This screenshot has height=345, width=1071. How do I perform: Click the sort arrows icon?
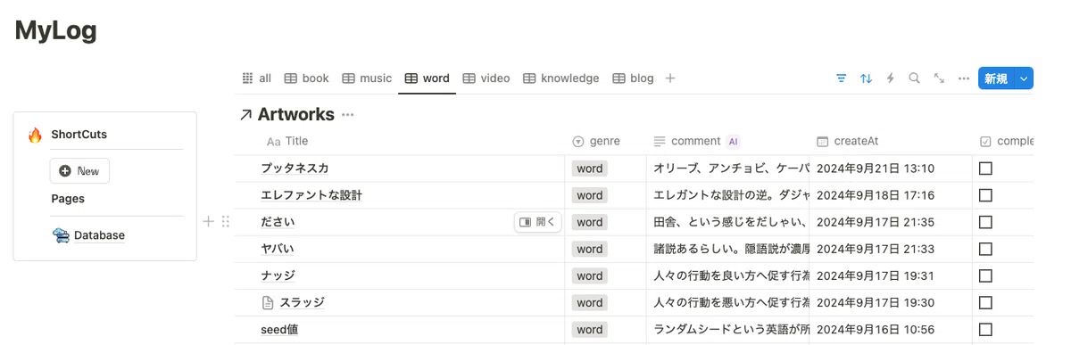[x=866, y=78]
